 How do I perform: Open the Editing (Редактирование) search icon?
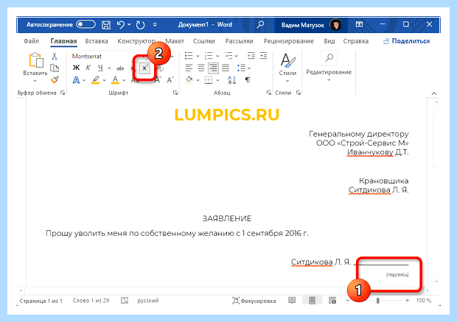[329, 58]
